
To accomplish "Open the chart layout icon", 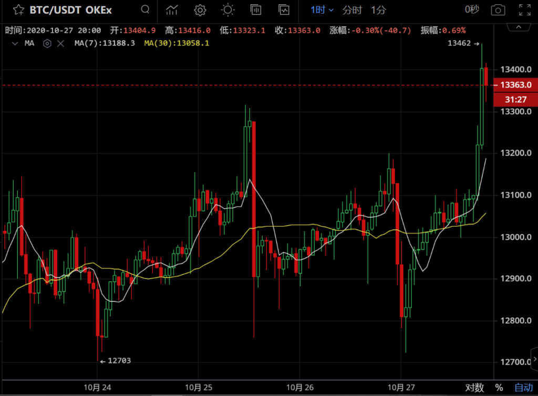I will [x=256, y=10].
